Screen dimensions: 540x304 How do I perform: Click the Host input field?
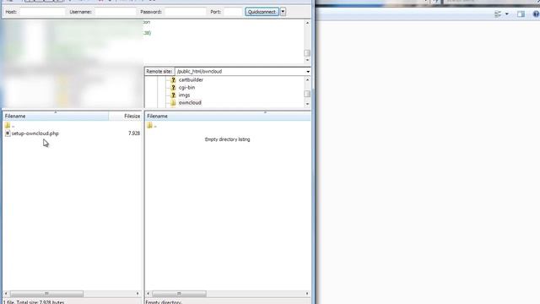click(x=42, y=12)
